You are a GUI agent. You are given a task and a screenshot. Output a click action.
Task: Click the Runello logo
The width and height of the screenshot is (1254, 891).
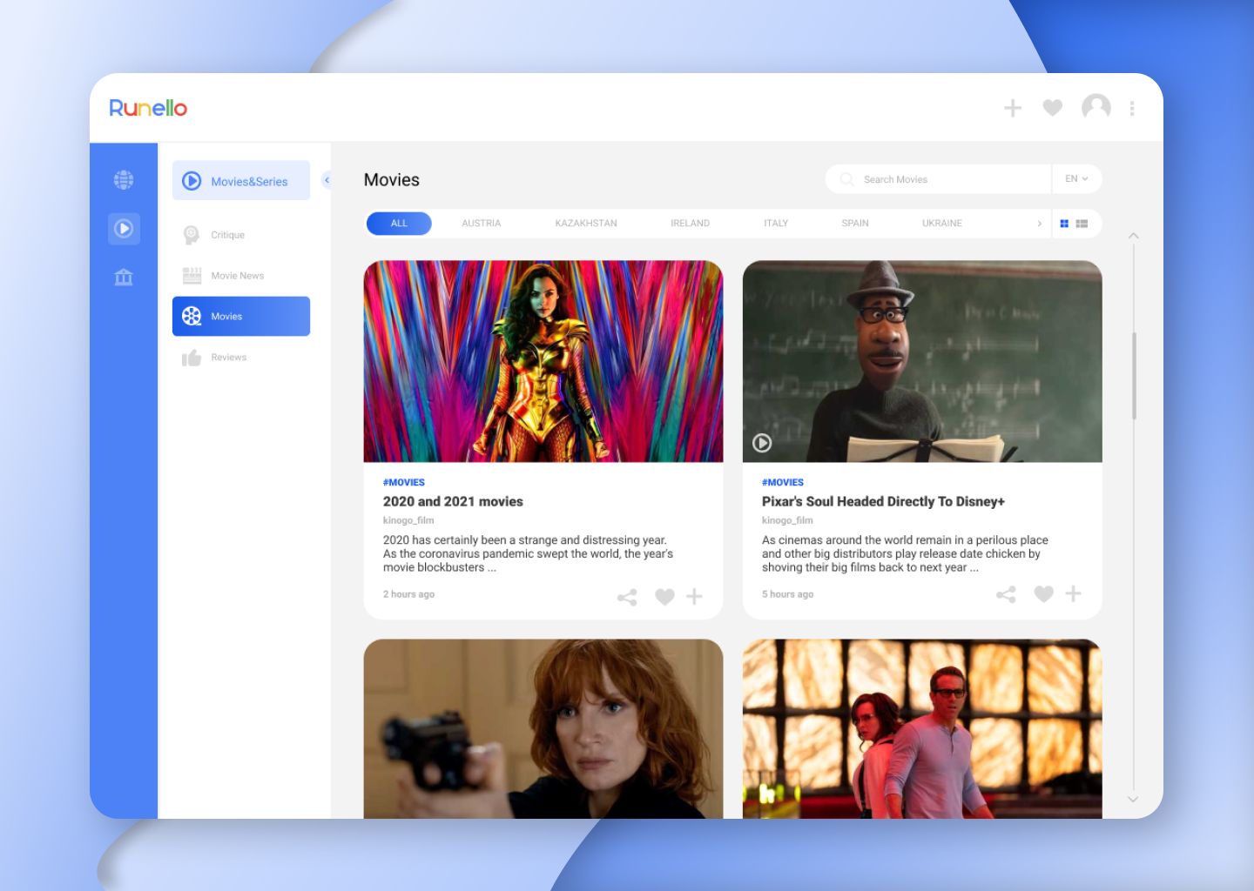point(148,108)
